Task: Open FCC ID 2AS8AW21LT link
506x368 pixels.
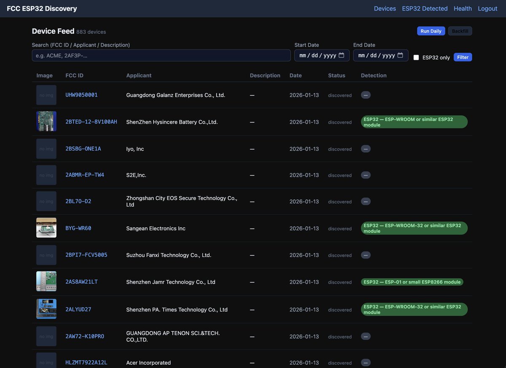Action: tap(81, 282)
